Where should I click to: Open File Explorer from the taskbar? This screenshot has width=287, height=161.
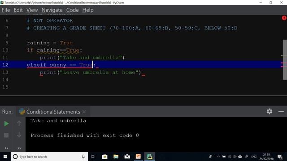tap(116, 157)
